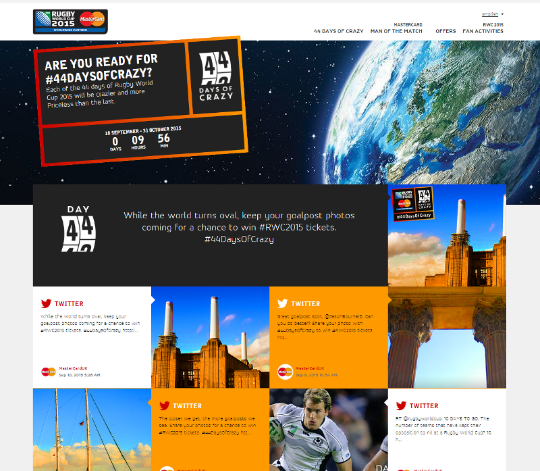This screenshot has width=540, height=471.
Task: Open MasterCardUK profile link on Sep 10 tweet
Action: pos(73,368)
